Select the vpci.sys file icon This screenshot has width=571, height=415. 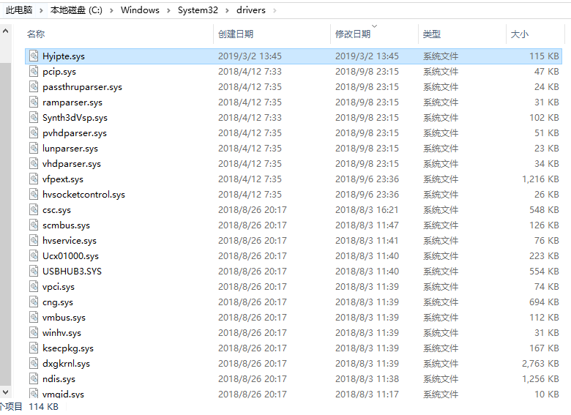[34, 286]
